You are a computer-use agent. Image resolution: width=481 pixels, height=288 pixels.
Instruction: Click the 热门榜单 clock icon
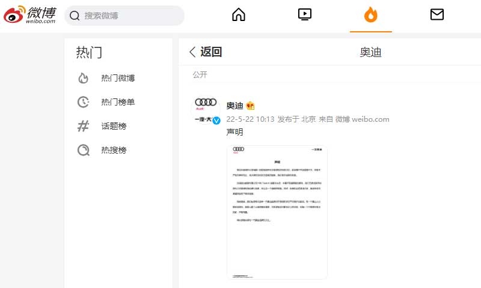pyautogui.click(x=83, y=102)
